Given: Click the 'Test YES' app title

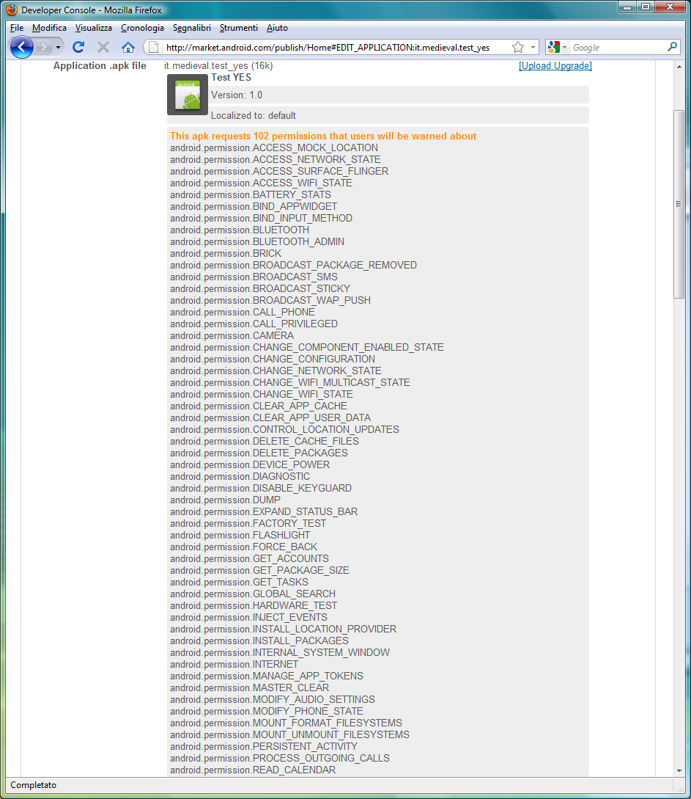Looking at the screenshot, I should 231,78.
